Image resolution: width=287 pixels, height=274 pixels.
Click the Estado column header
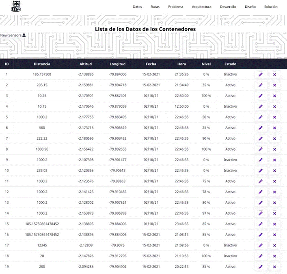click(x=230, y=64)
